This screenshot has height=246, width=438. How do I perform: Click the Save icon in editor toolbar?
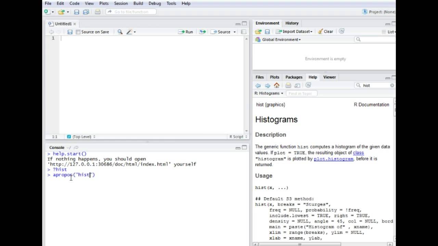[70, 32]
